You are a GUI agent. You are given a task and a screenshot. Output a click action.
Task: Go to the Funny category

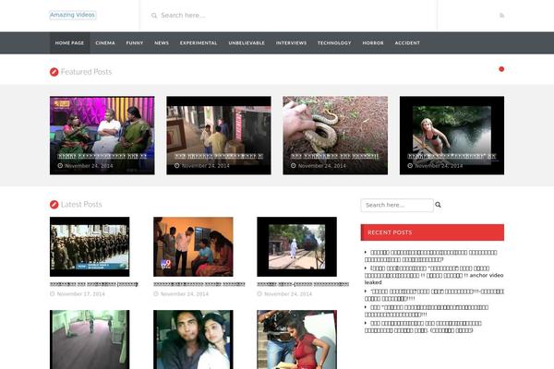[135, 43]
